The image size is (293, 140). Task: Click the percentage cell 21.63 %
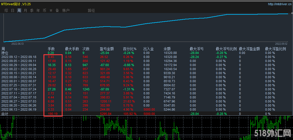(129, 101)
